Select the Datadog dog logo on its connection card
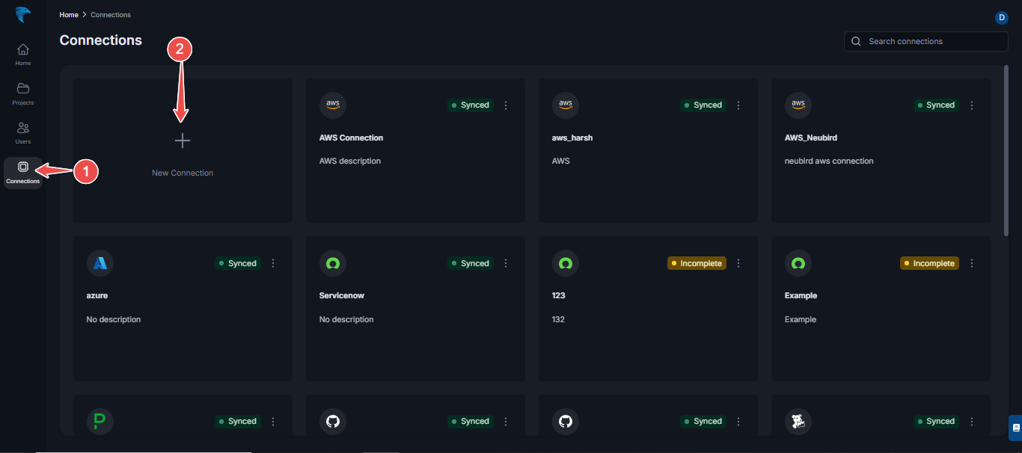Screen dimensions: 1022x453 coord(798,421)
